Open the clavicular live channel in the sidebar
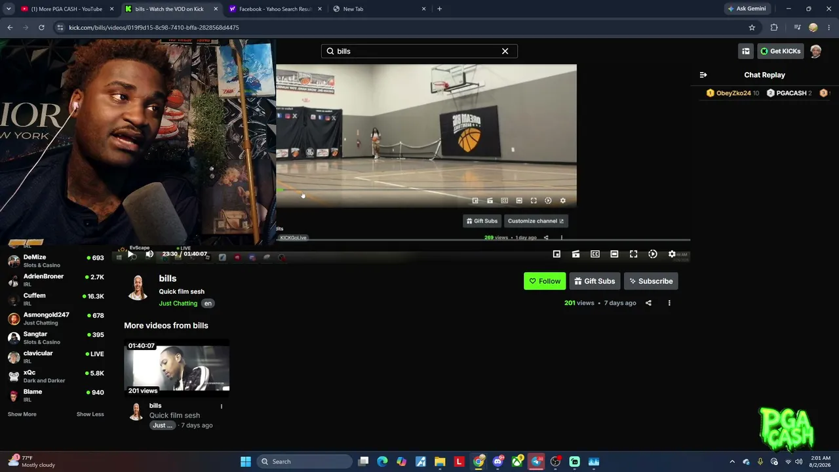This screenshot has width=839, height=472. pos(56,357)
